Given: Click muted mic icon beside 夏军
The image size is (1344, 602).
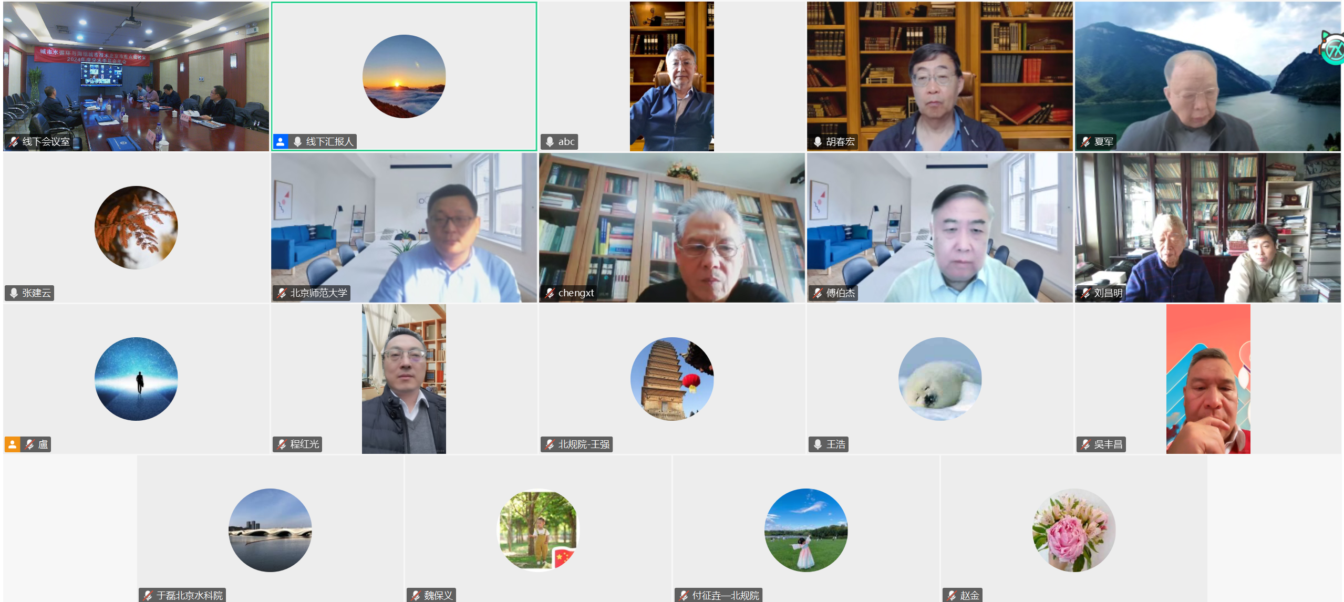Looking at the screenshot, I should pos(1085,142).
